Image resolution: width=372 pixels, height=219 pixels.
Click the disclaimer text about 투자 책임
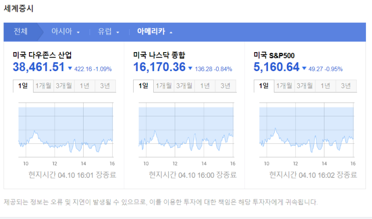pos(161,202)
